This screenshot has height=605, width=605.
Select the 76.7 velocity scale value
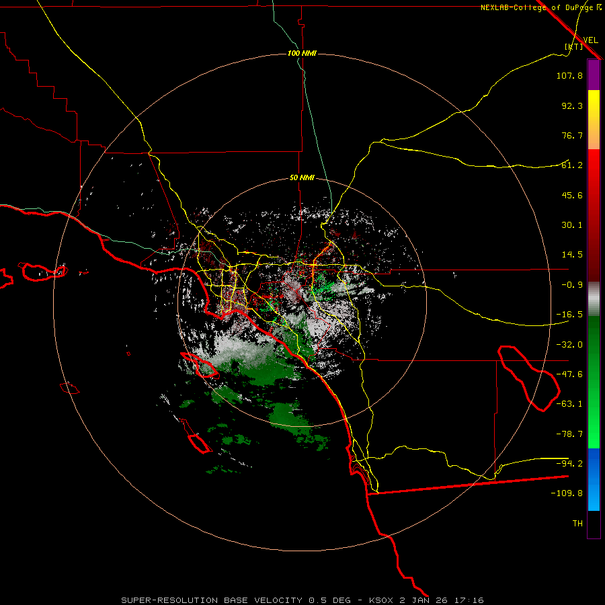click(572, 135)
